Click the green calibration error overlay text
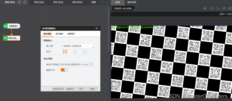Screen dimensions: 232x101 (x=134, y=27)
